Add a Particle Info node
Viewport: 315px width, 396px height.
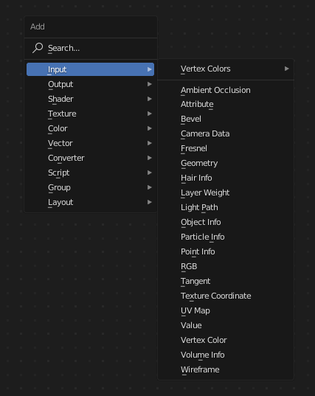tap(226, 237)
